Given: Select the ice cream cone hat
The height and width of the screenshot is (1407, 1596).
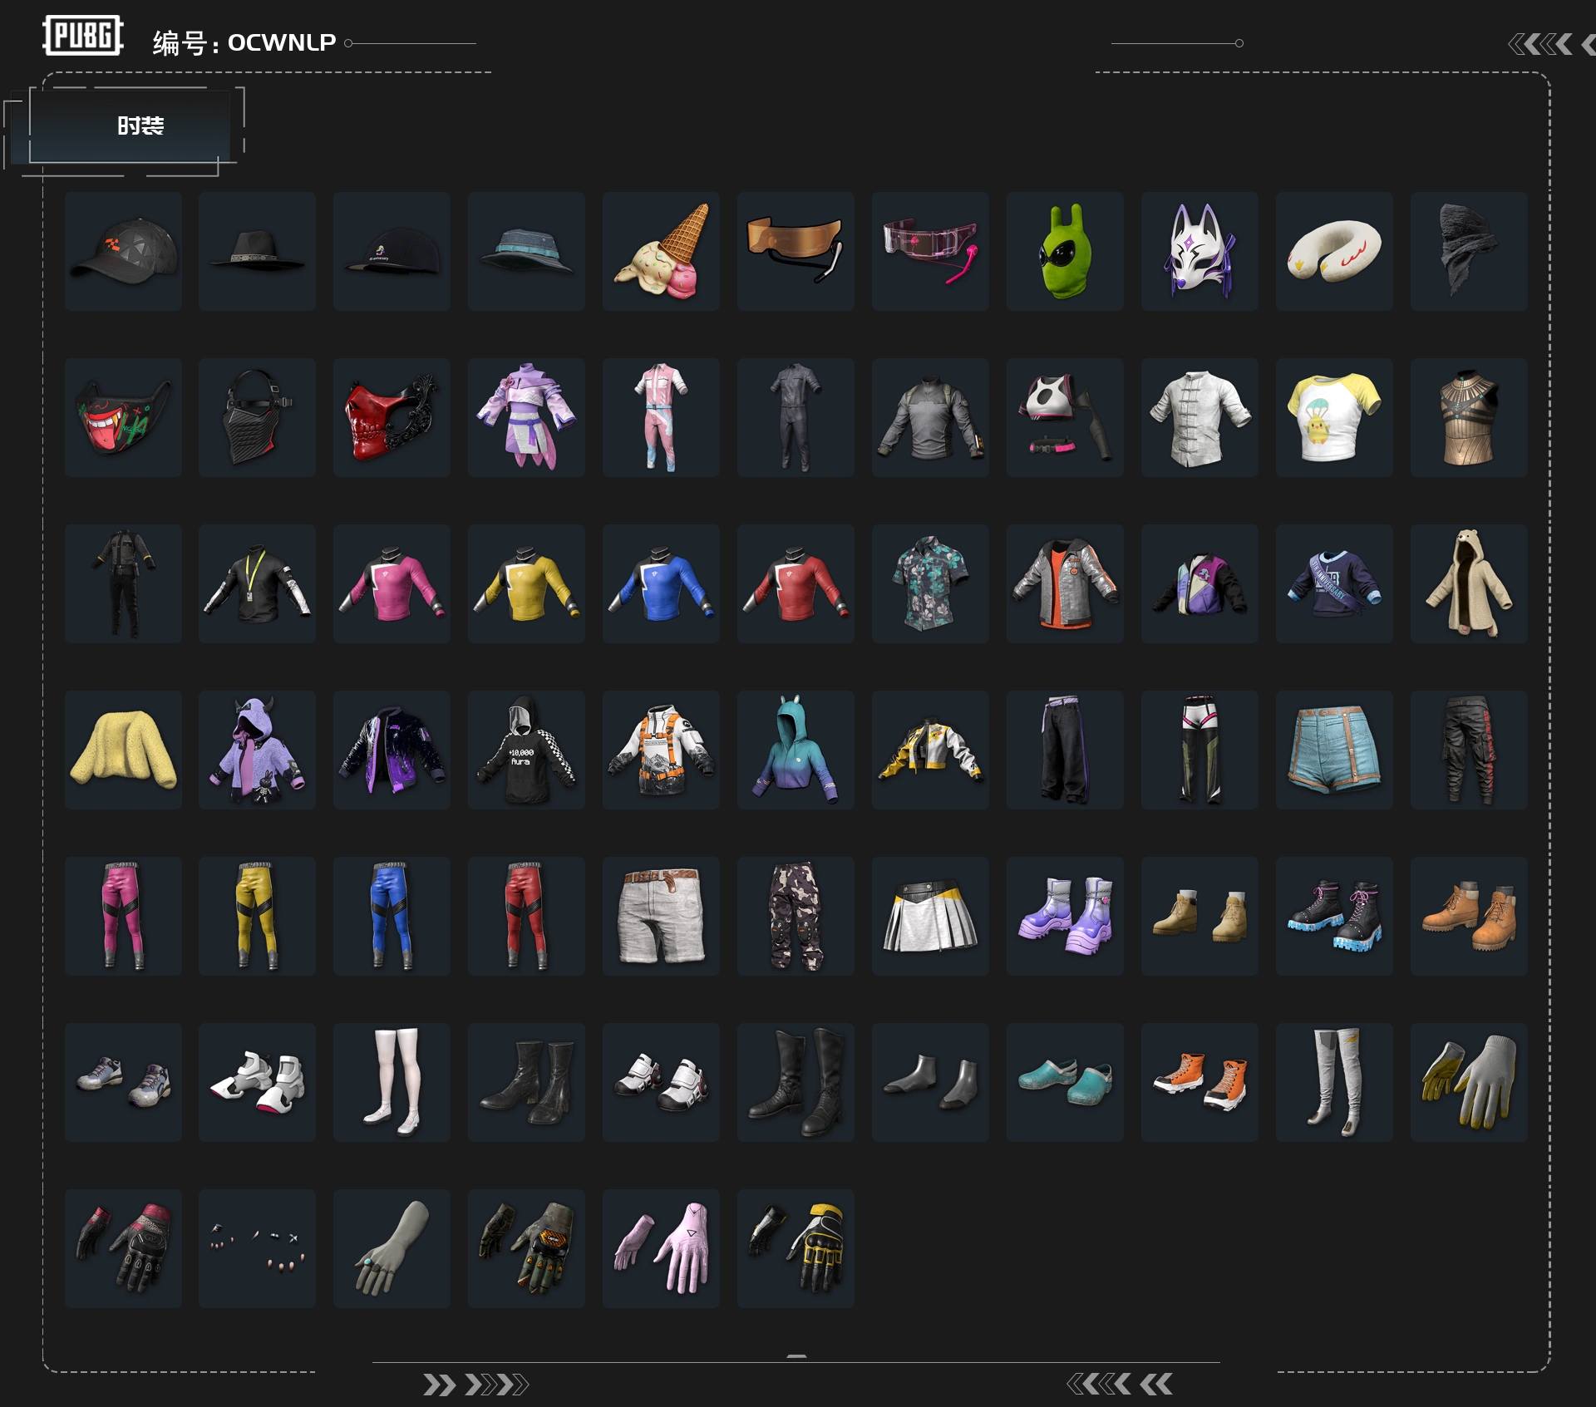Looking at the screenshot, I should [x=661, y=251].
